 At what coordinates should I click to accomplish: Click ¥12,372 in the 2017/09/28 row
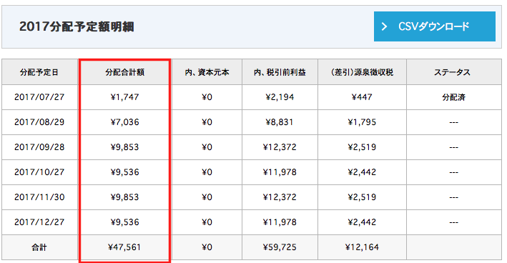coord(280,147)
